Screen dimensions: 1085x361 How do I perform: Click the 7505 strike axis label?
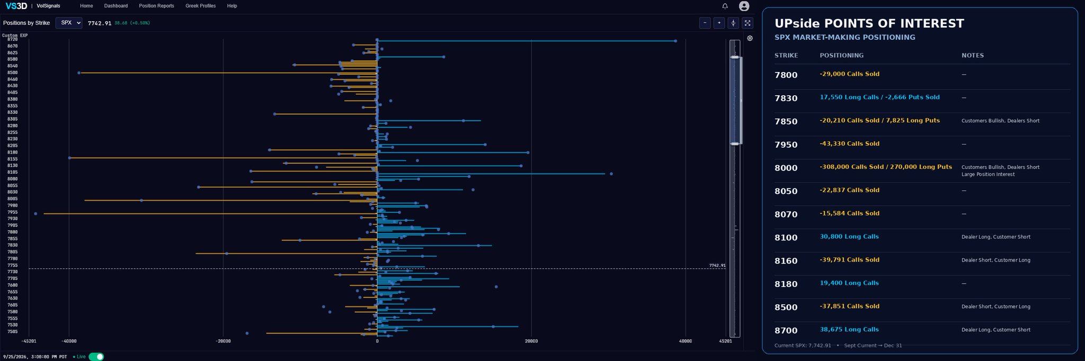coord(12,331)
